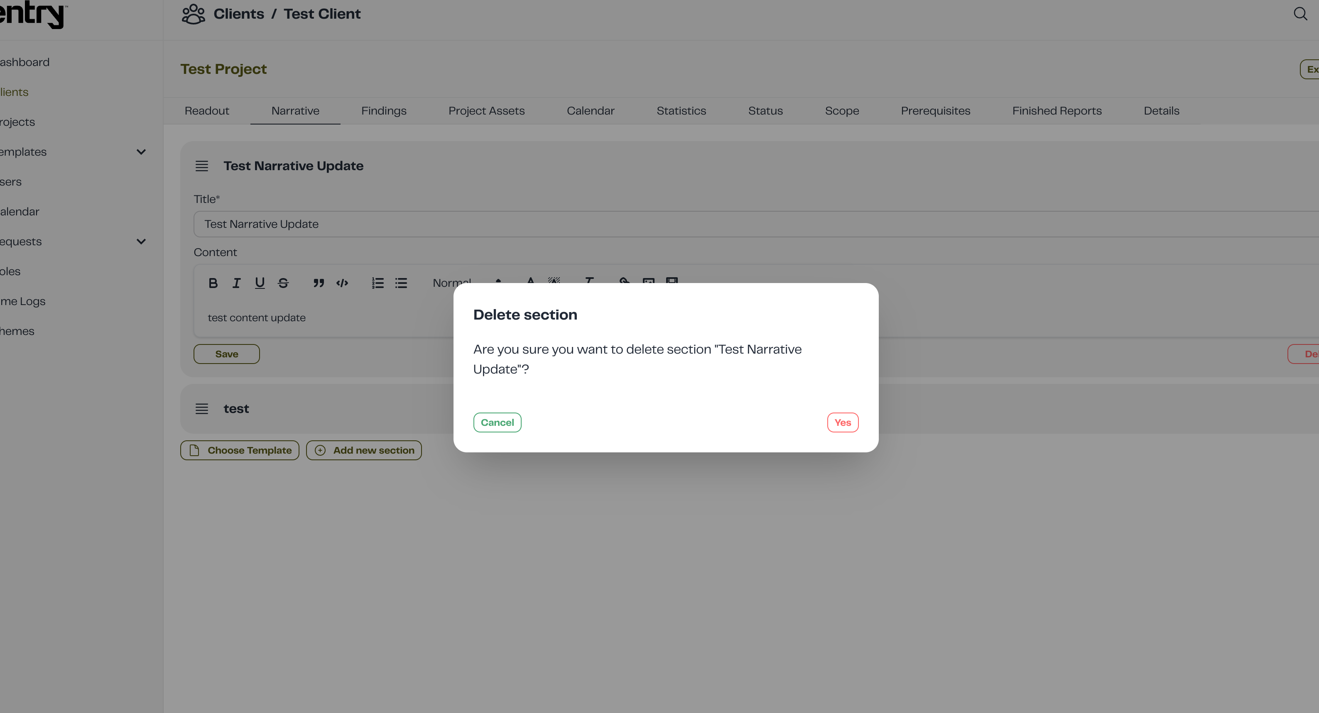Open the Findings tab
This screenshot has width=1319, height=713.
click(384, 110)
